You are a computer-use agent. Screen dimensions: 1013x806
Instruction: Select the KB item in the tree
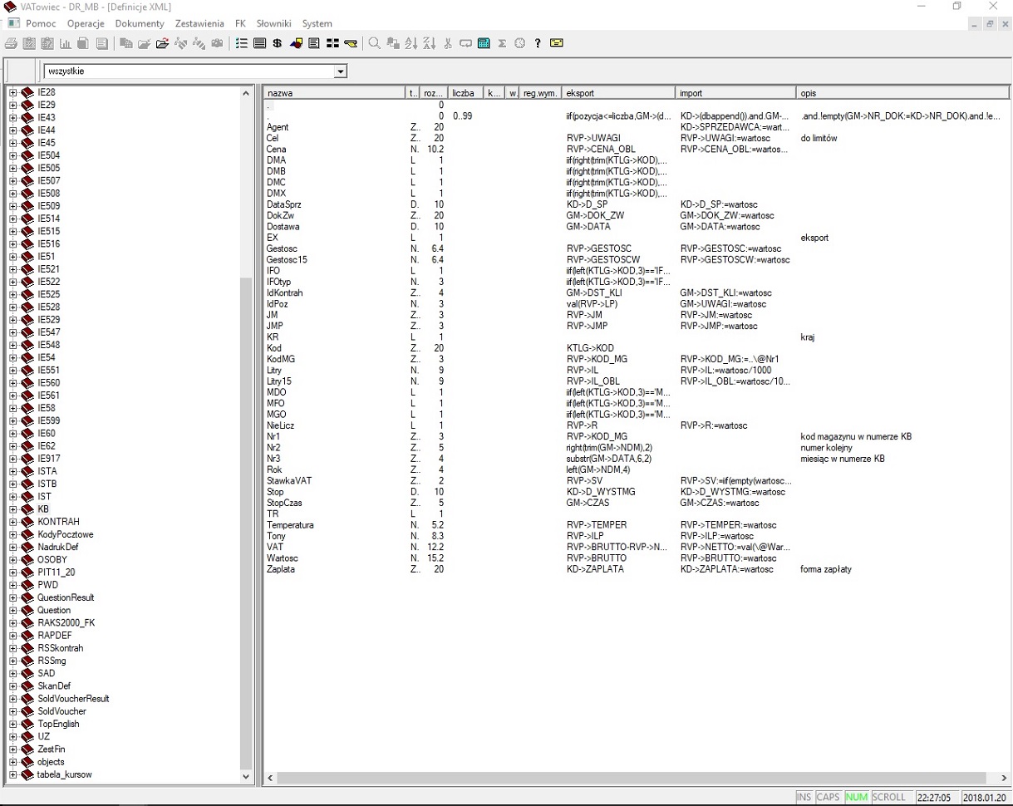point(43,509)
